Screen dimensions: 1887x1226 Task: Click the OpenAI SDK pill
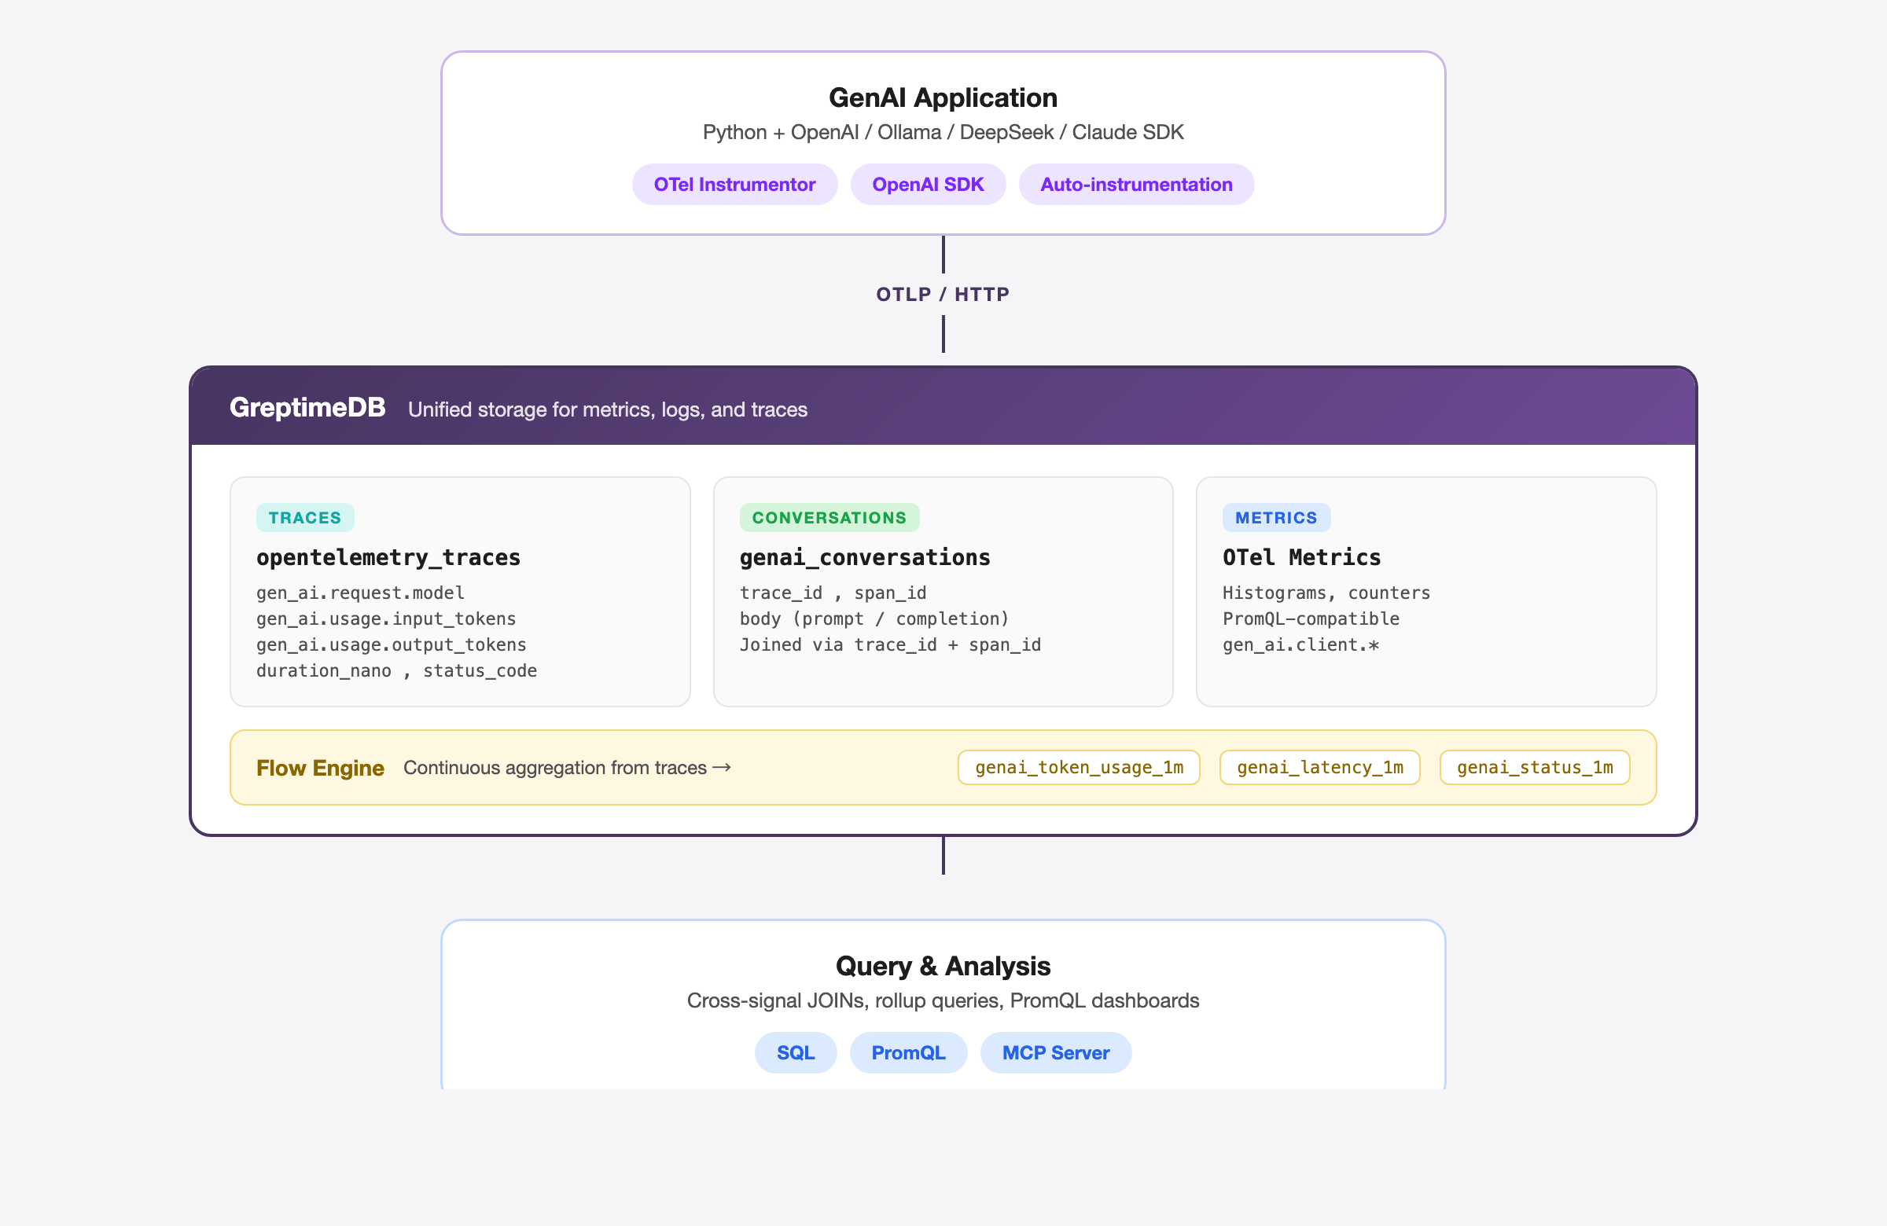pos(928,185)
